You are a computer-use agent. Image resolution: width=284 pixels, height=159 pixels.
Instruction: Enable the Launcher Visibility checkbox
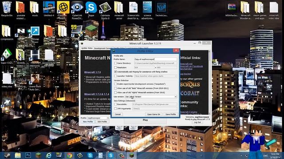[115, 76]
